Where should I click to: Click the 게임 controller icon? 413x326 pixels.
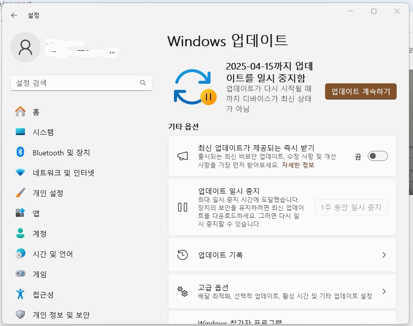[x=20, y=274]
